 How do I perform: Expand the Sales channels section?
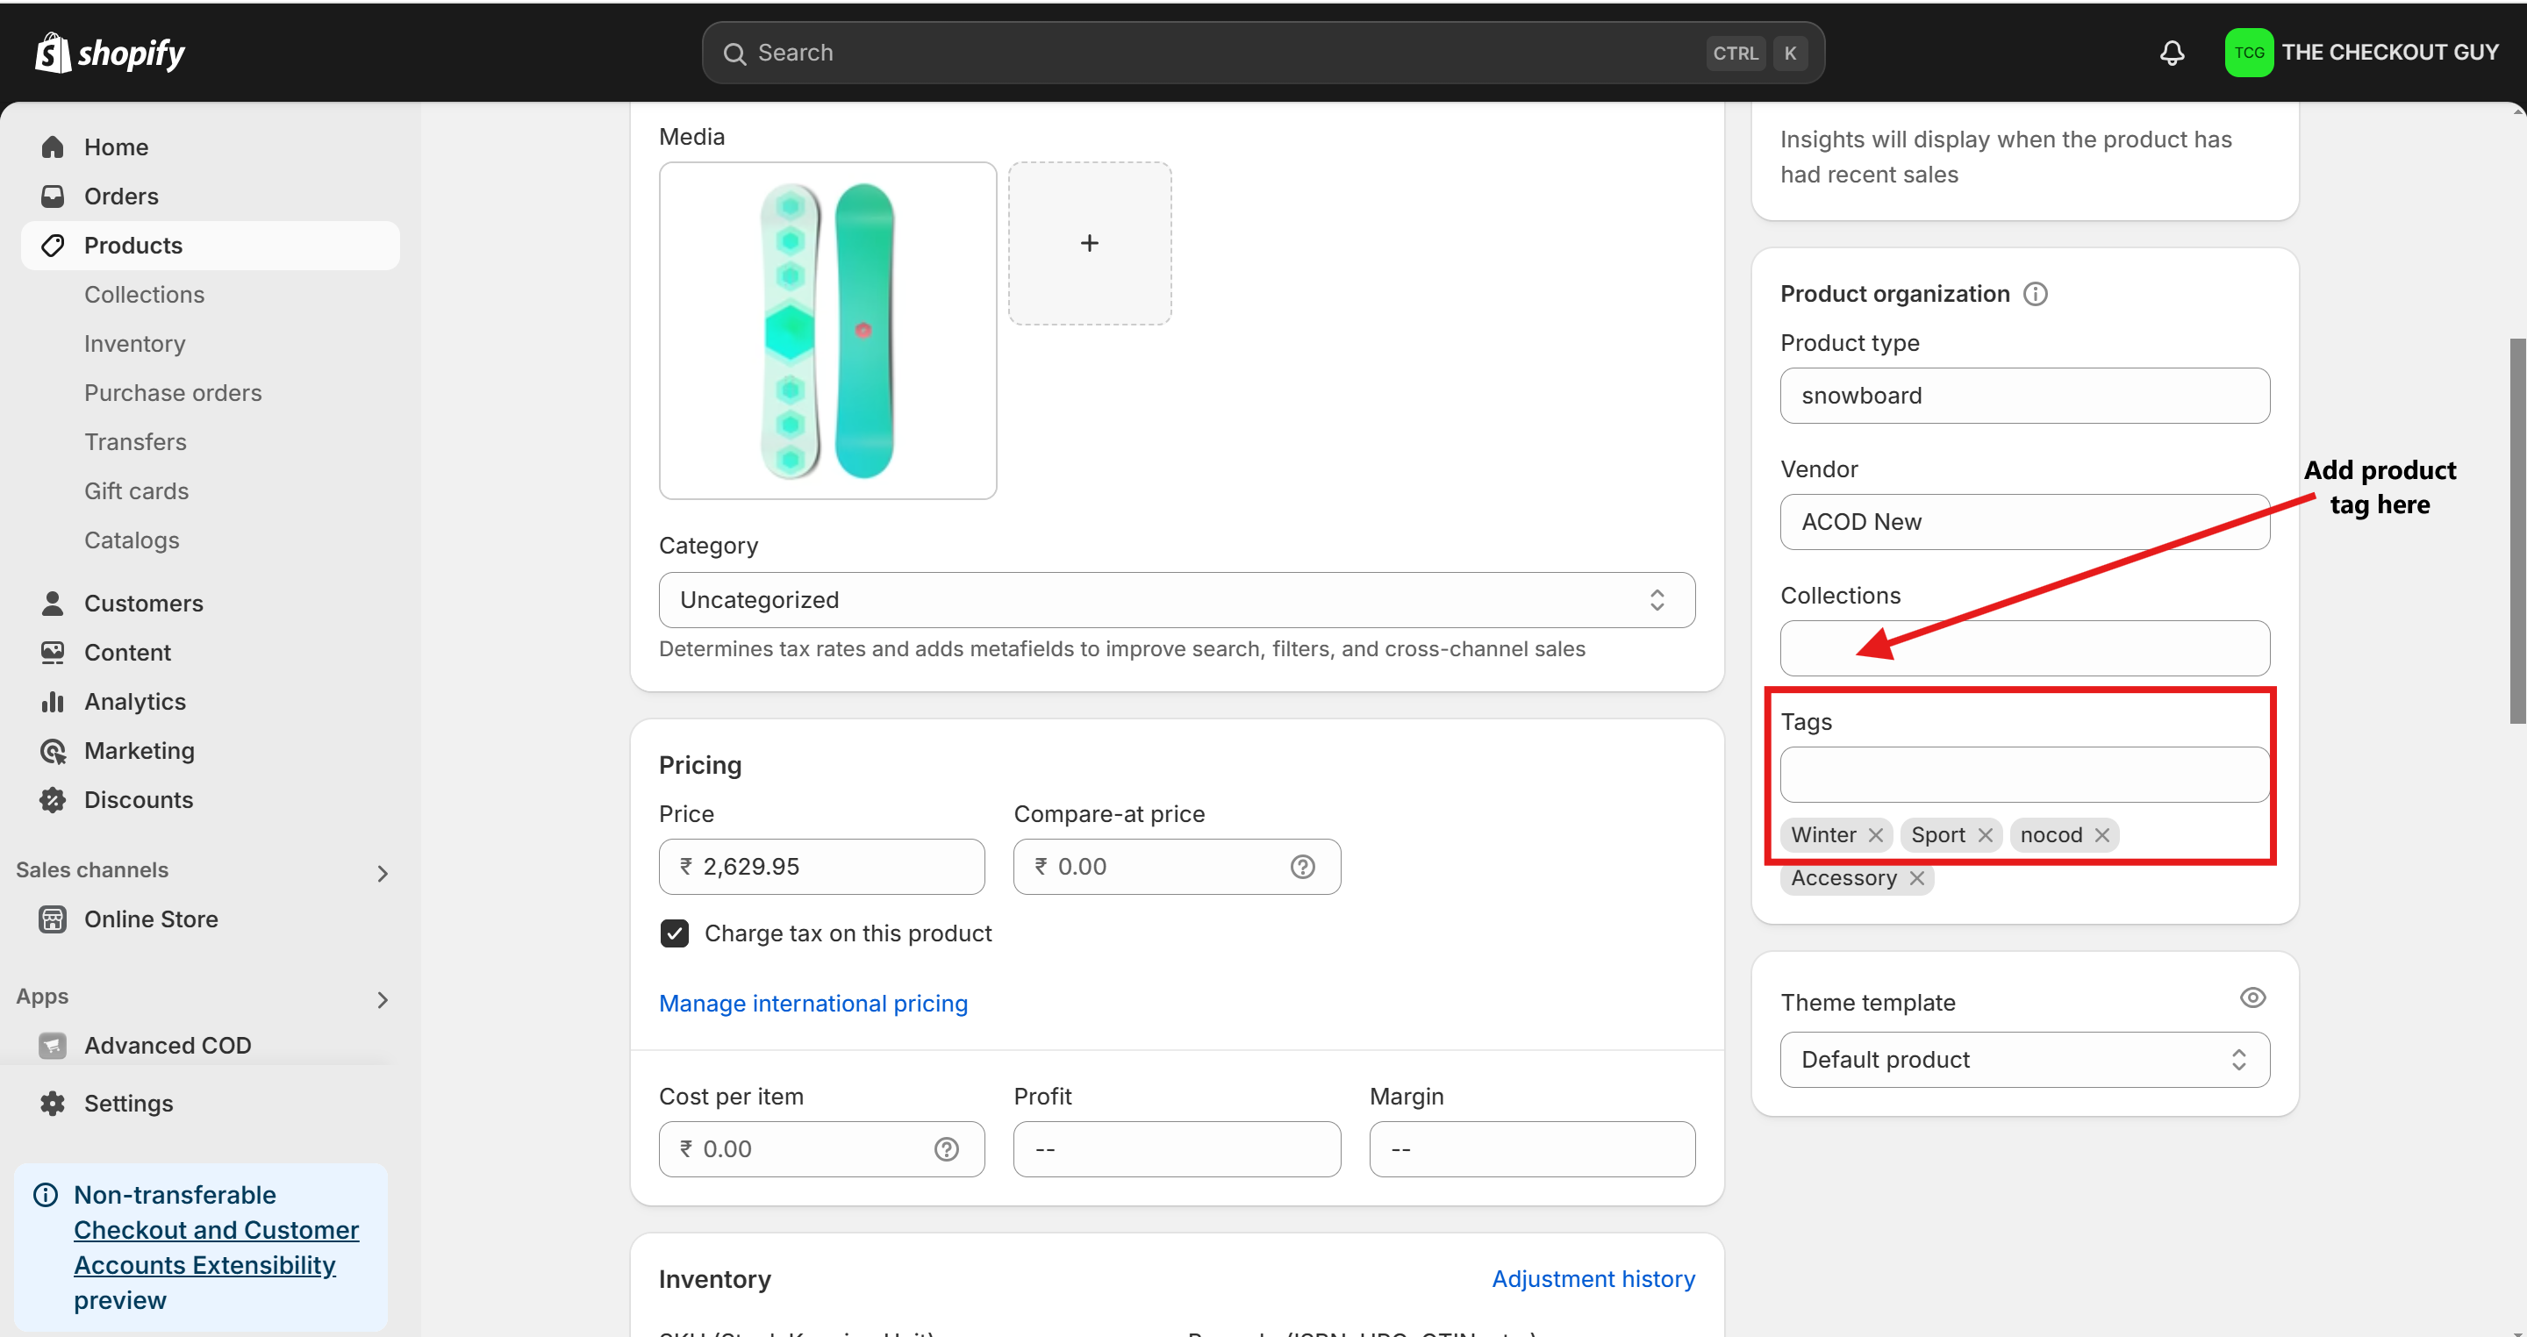(x=383, y=873)
